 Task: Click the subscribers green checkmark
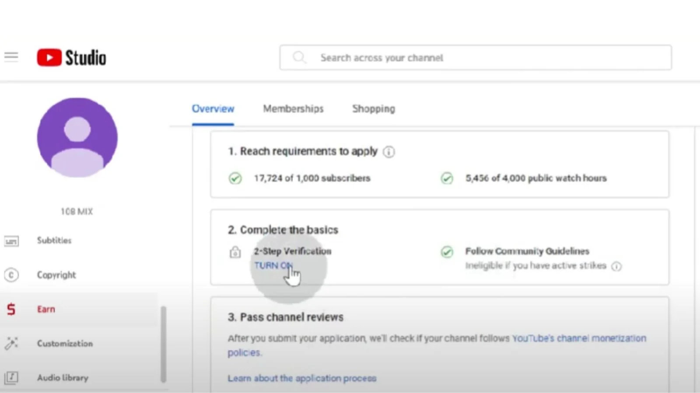coord(235,178)
